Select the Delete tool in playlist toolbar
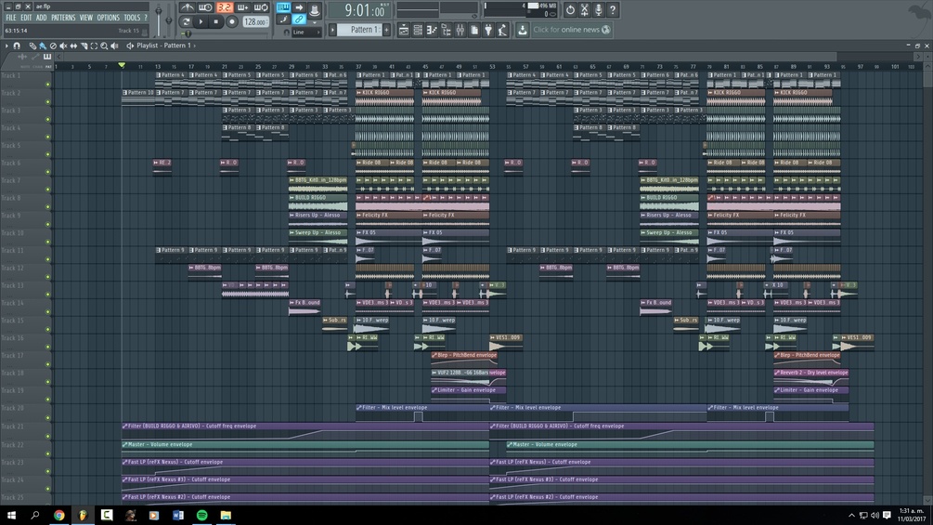The image size is (933, 525). 53,46
